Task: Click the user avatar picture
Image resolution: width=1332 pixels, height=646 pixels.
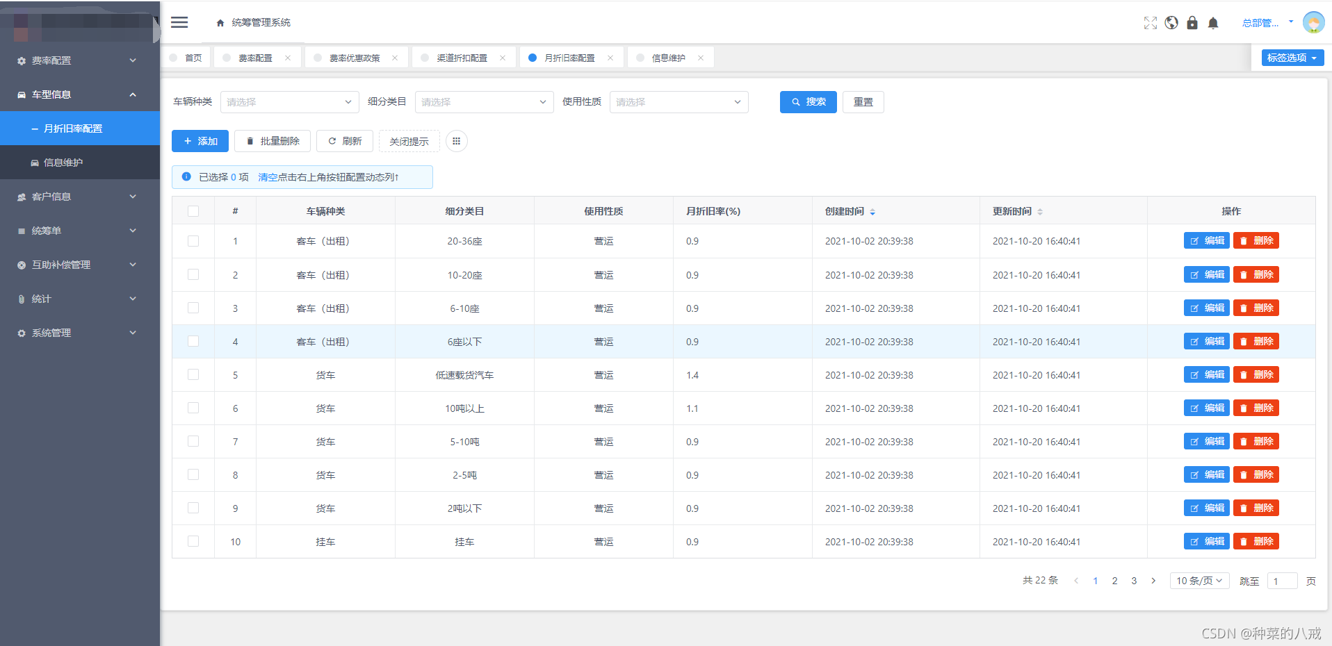Action: coord(1313,22)
